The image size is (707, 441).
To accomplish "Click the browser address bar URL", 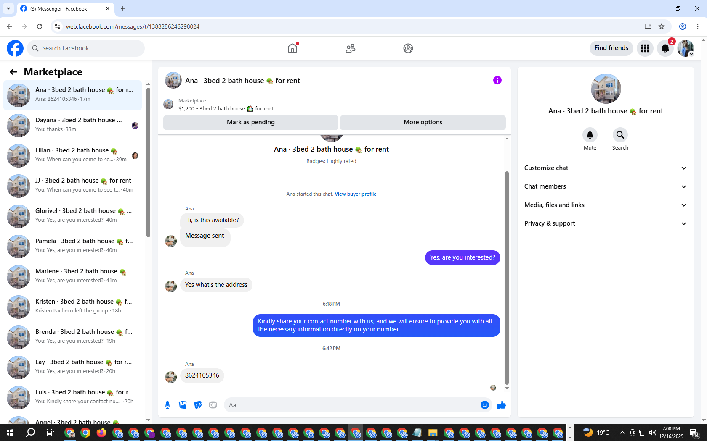I will pos(133,26).
